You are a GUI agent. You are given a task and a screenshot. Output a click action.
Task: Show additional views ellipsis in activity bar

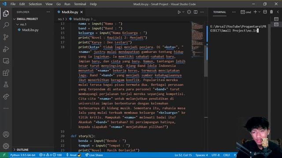pyautogui.click(x=6, y=108)
